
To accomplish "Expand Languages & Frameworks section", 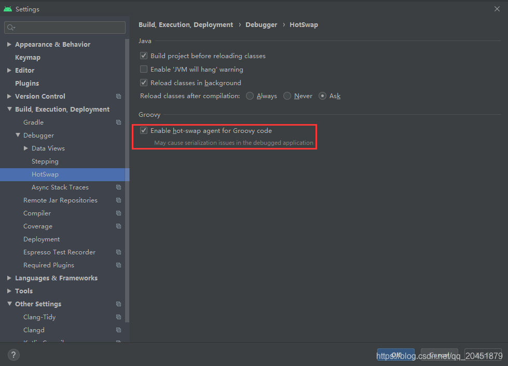I will (x=9, y=278).
